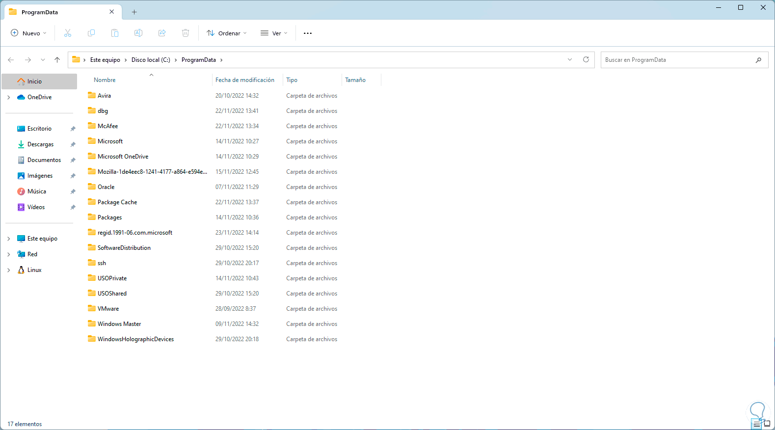This screenshot has height=430, width=775.
Task: Select the Microsoft OneDrive folder name
Action: pos(123,157)
